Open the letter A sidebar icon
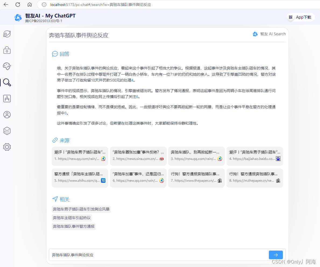The width and height of the screenshot is (320, 267). coord(7,99)
